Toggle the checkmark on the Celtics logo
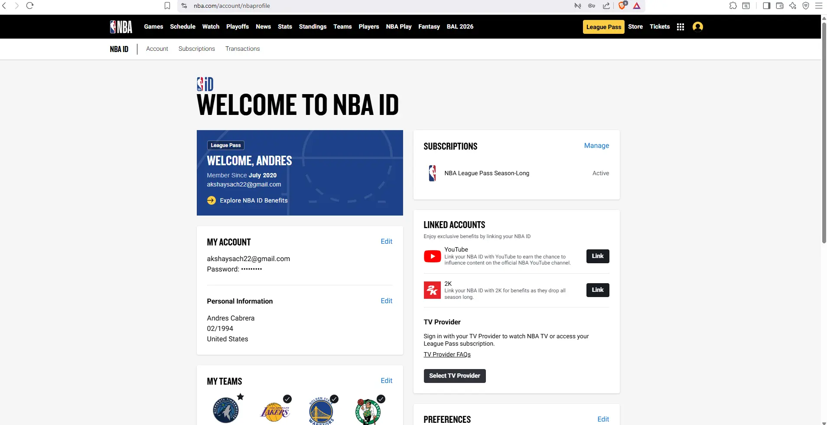The image size is (827, 425). [381, 399]
